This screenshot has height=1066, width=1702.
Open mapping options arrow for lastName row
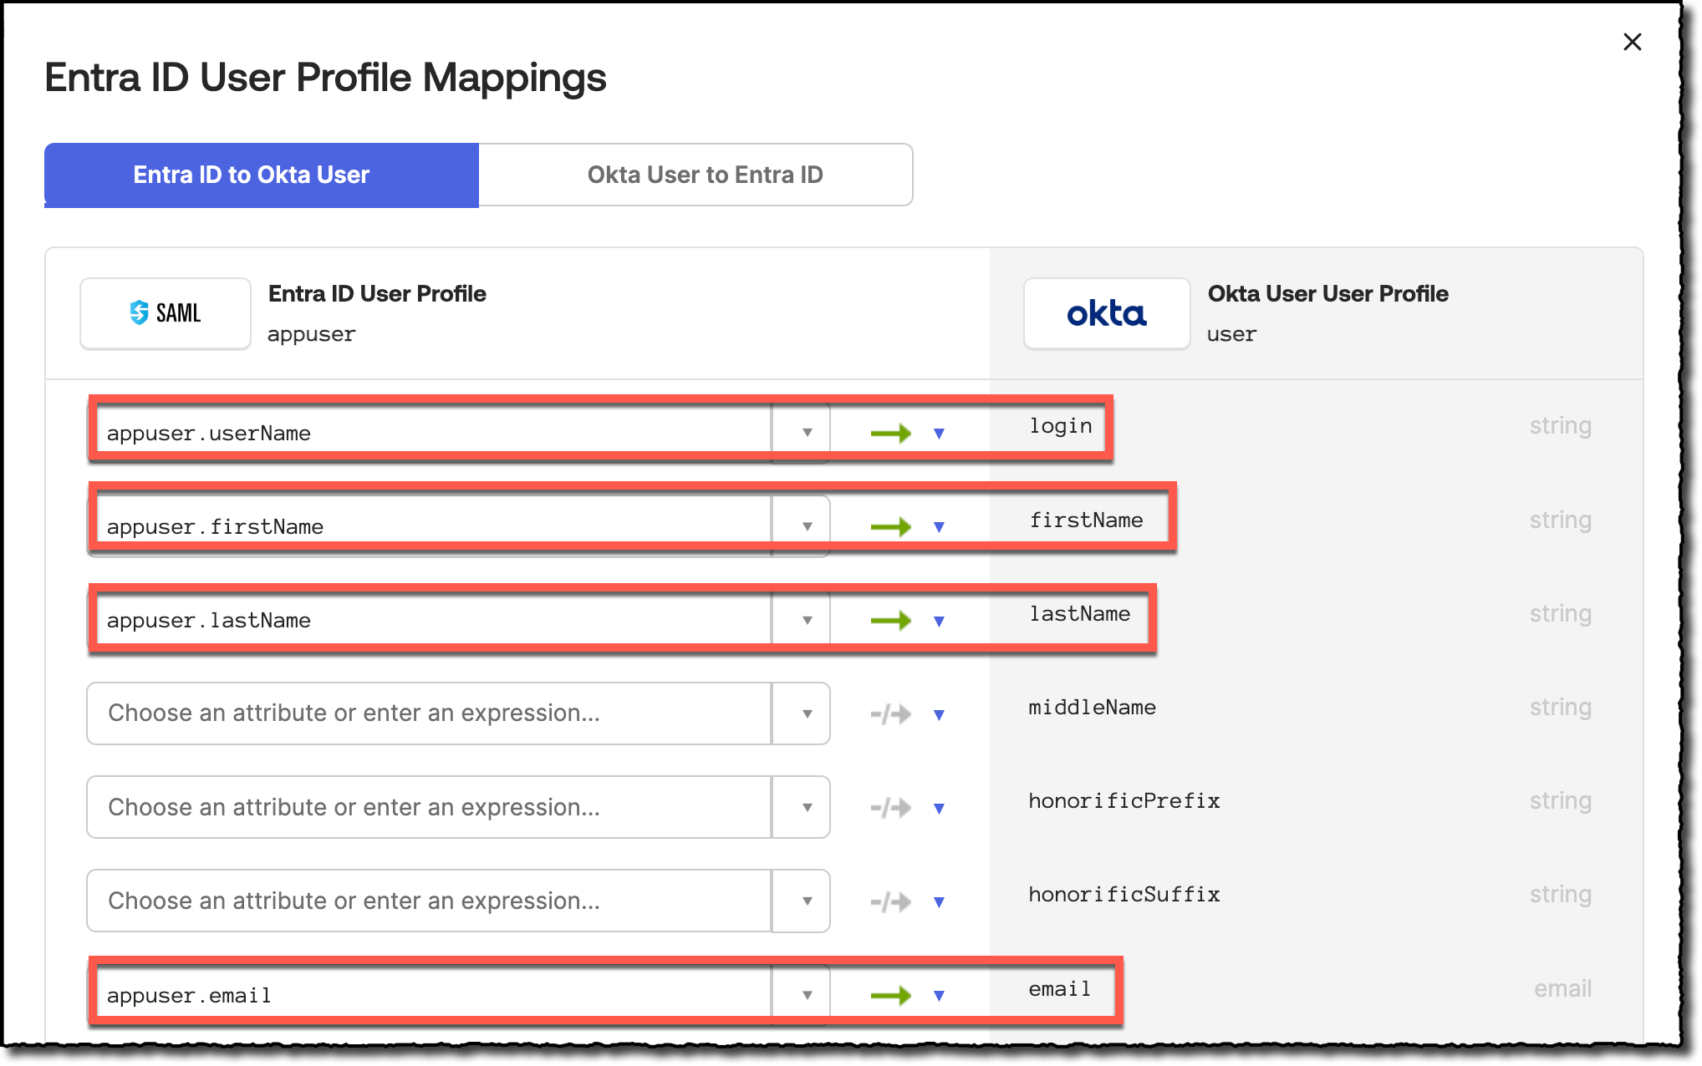[x=939, y=621]
